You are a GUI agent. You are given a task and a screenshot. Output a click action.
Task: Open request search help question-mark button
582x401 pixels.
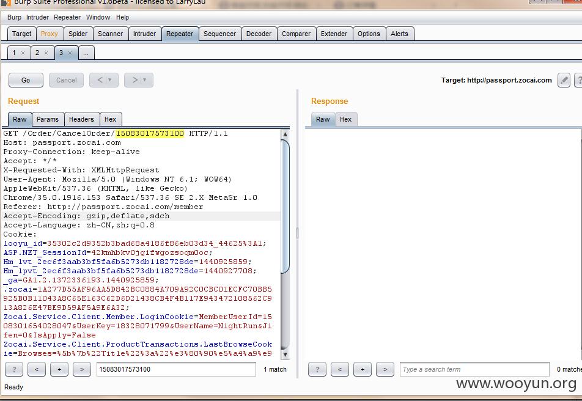pos(14,369)
